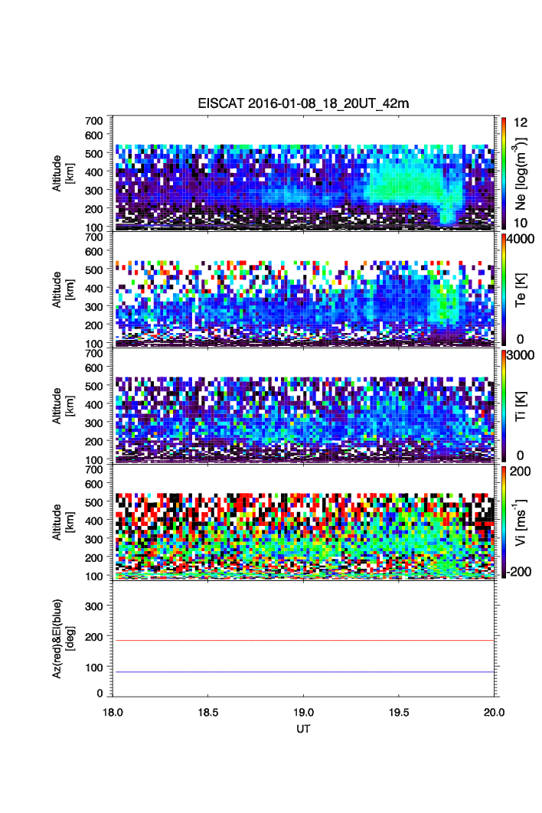Click the blue elevation line
The height and width of the screenshot is (813, 542).
305,672
